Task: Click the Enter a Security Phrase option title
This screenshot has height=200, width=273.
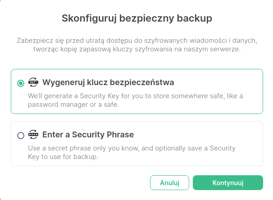Action: pos(88,135)
